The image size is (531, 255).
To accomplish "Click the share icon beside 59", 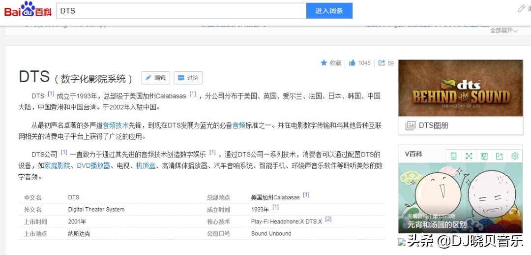I will pyautogui.click(x=382, y=63).
